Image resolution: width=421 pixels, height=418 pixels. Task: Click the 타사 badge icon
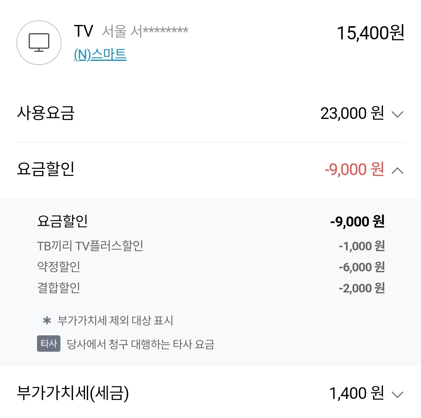[49, 344]
